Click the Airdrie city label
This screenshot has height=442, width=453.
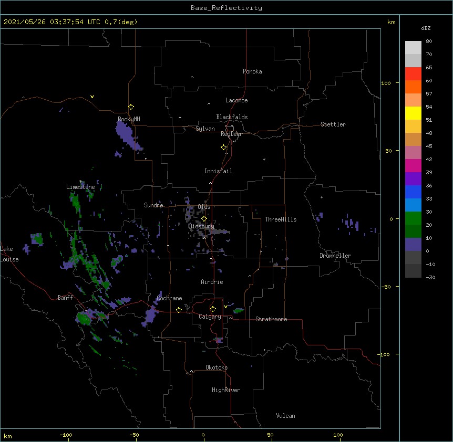(x=212, y=282)
